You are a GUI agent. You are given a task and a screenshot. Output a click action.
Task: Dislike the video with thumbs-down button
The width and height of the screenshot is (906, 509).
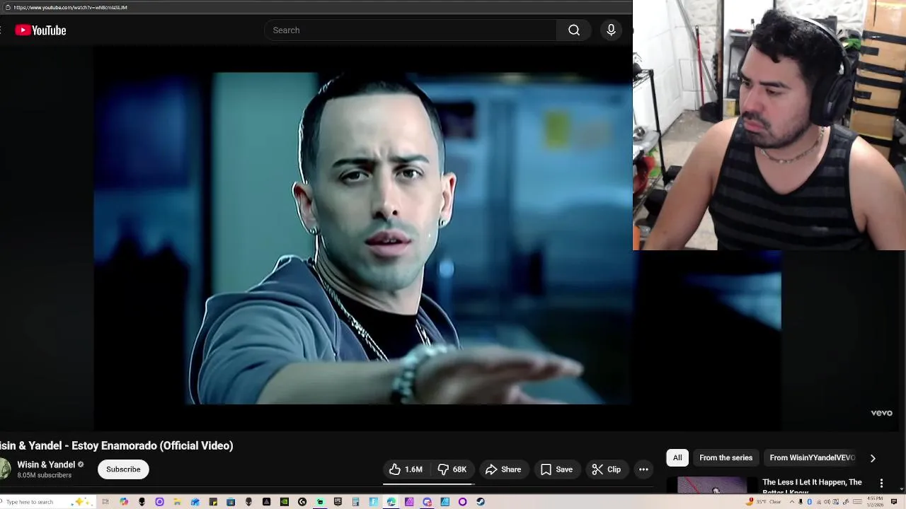tap(452, 469)
